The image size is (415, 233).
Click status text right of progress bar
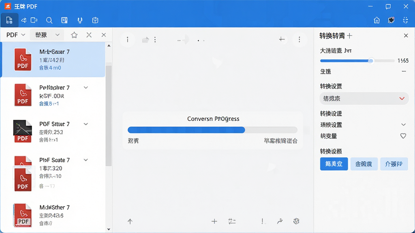(x=280, y=141)
